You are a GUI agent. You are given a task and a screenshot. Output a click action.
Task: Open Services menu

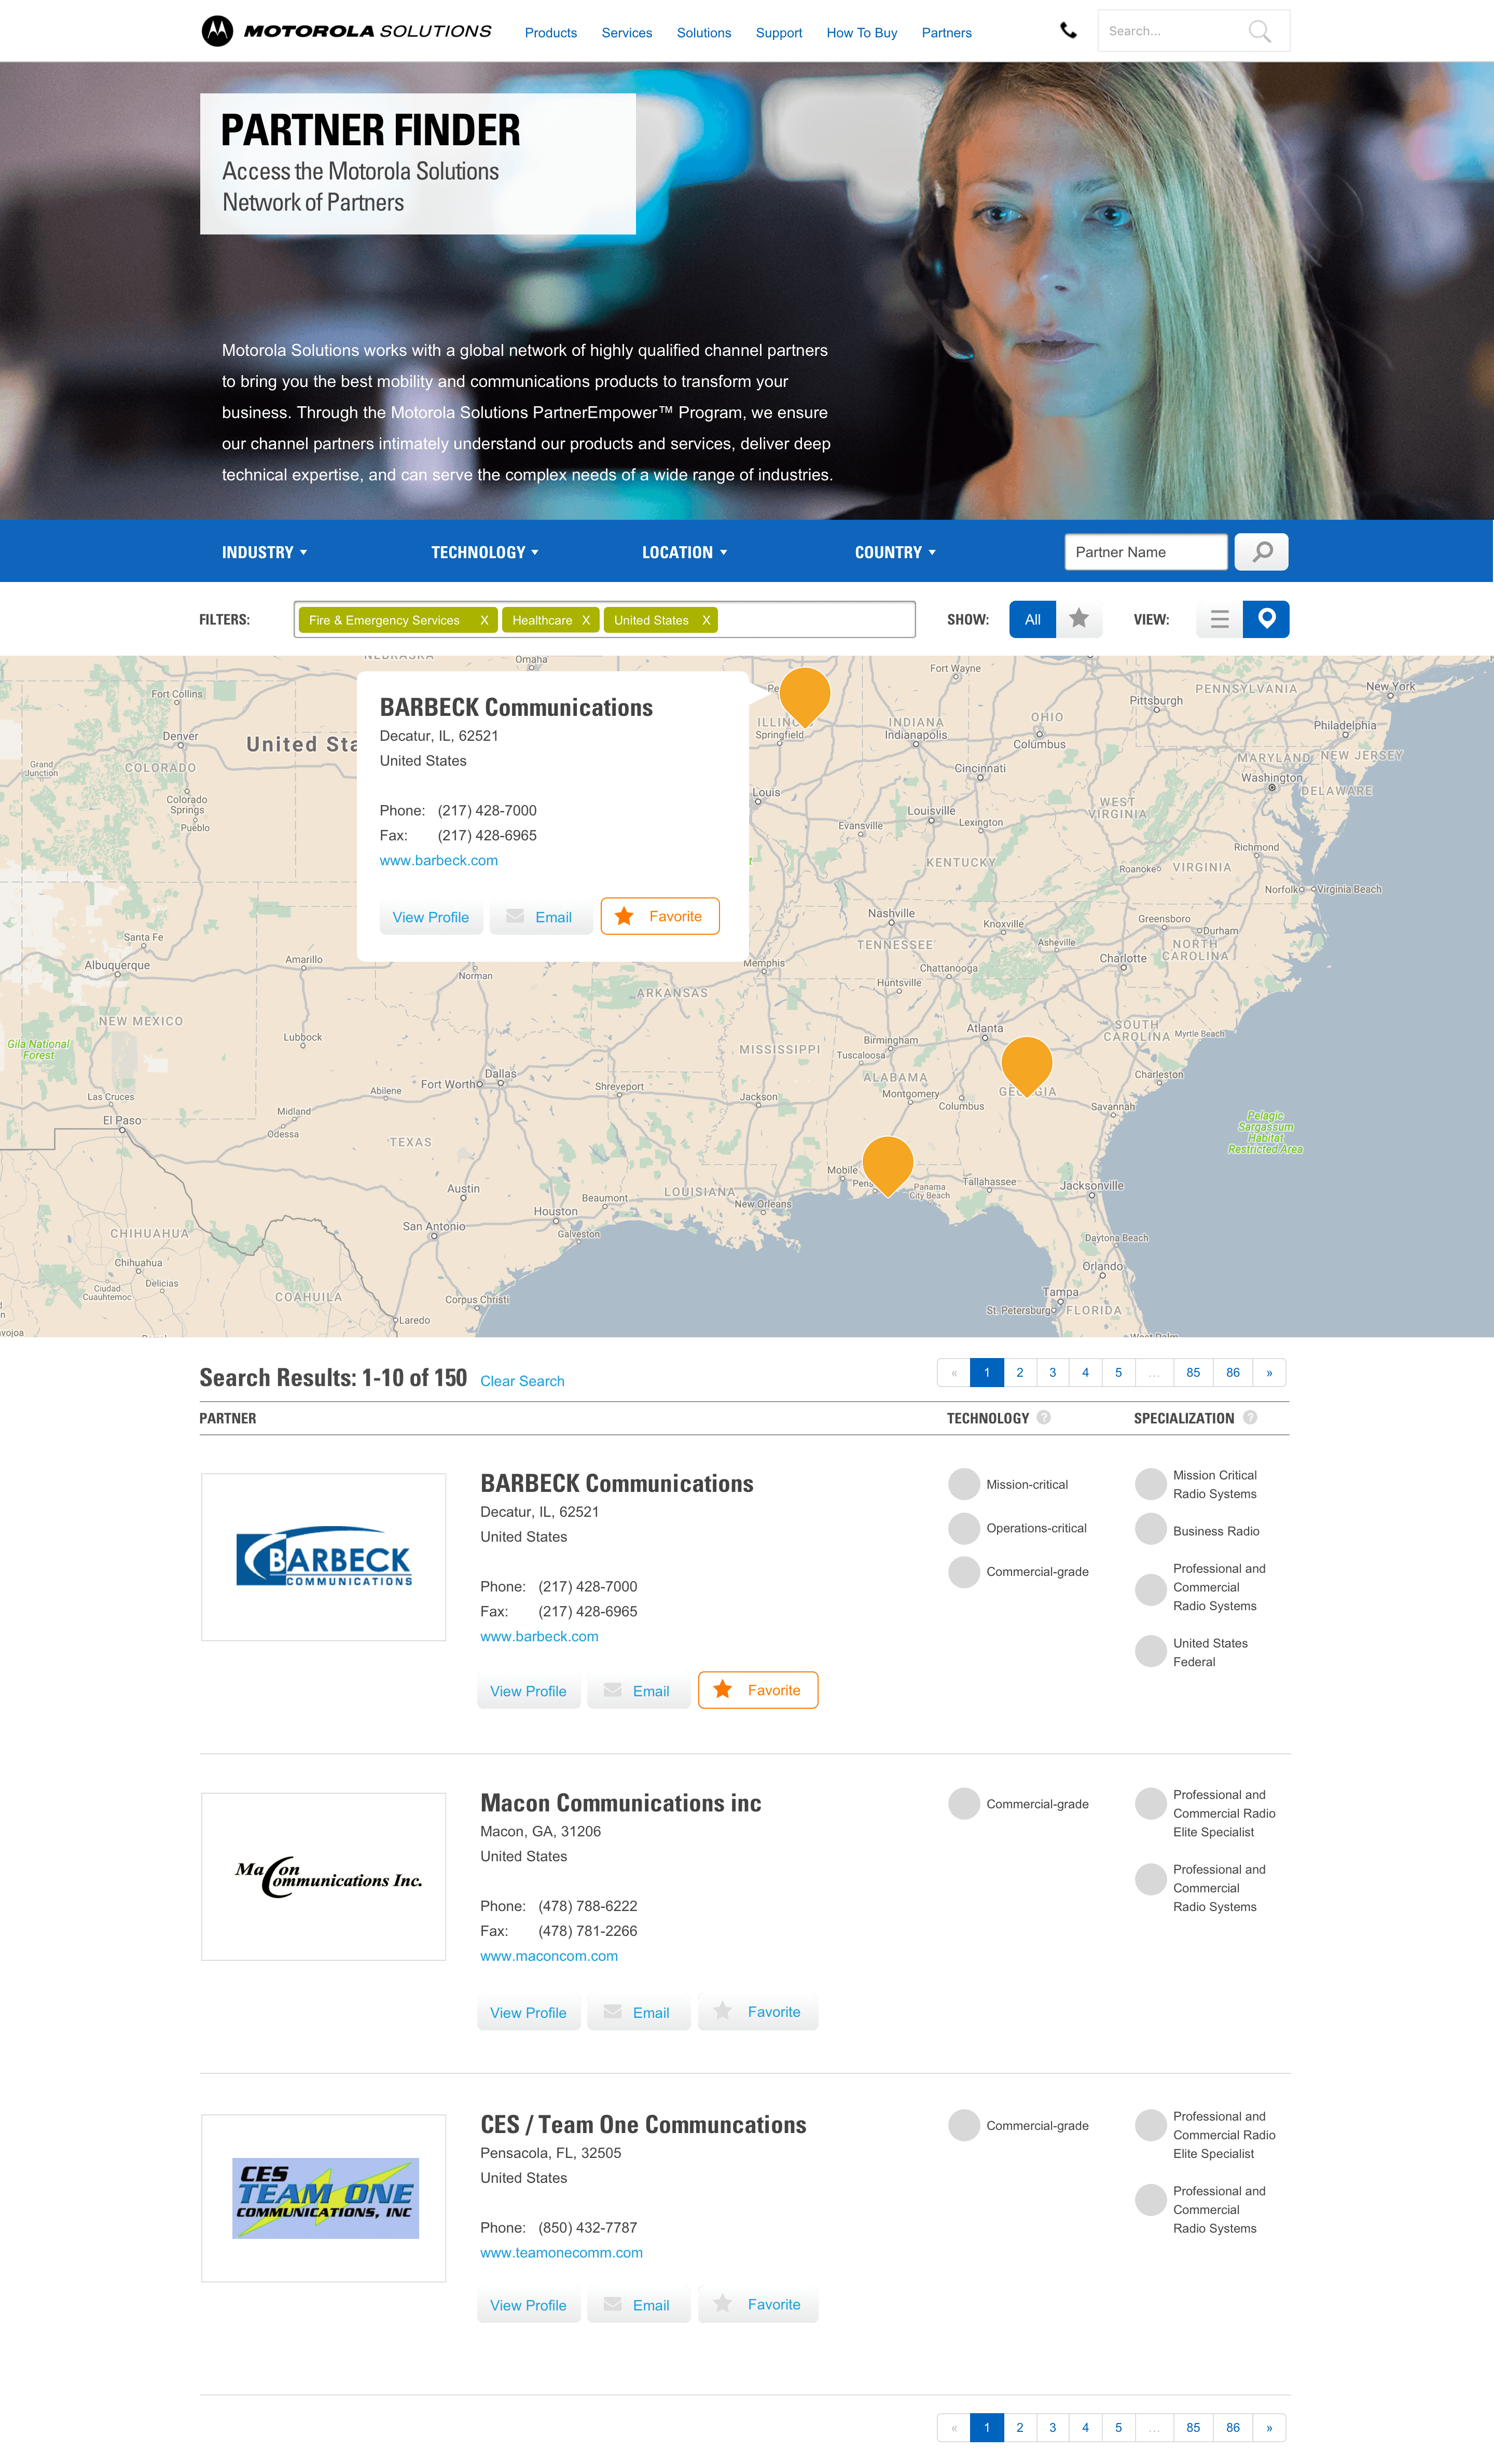627,33
